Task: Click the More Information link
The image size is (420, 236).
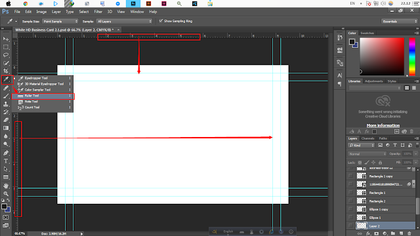Action: pyautogui.click(x=383, y=125)
